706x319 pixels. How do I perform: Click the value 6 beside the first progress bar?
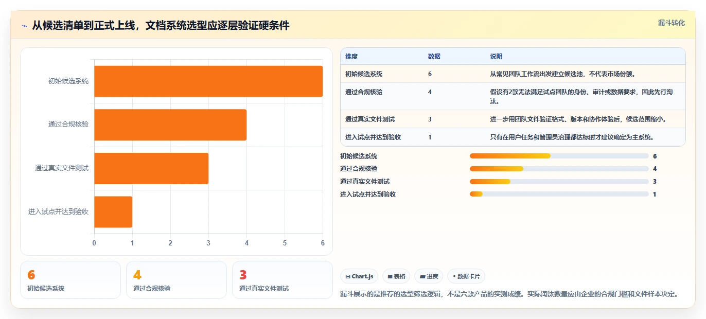pos(655,156)
